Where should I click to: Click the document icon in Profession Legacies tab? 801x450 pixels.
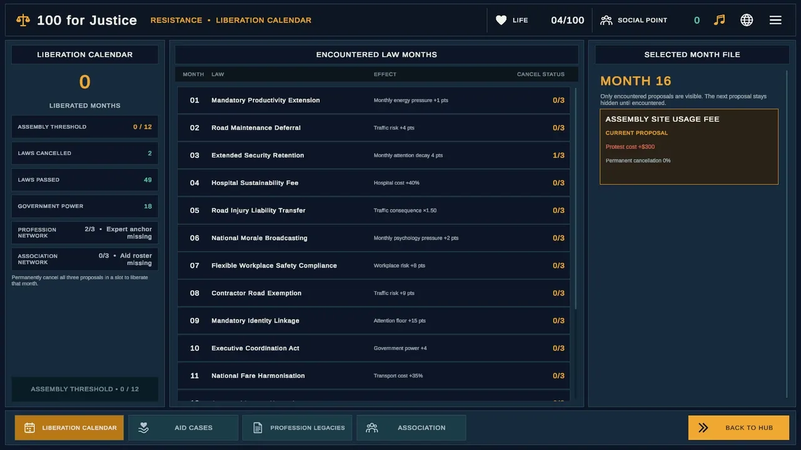coord(257,427)
